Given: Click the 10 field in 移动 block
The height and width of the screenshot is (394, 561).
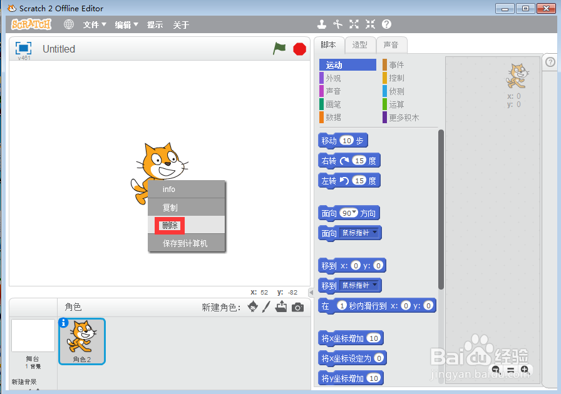Looking at the screenshot, I should coord(347,141).
